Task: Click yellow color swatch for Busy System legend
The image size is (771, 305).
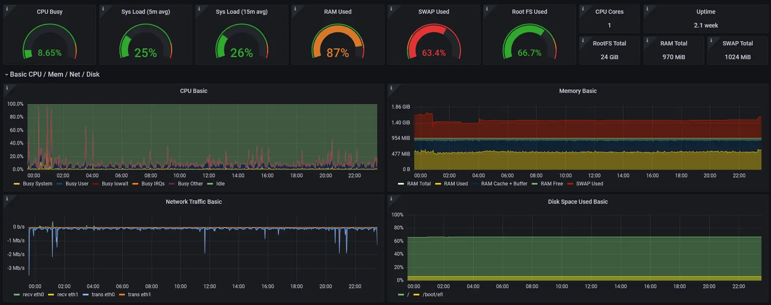Action: [x=17, y=184]
